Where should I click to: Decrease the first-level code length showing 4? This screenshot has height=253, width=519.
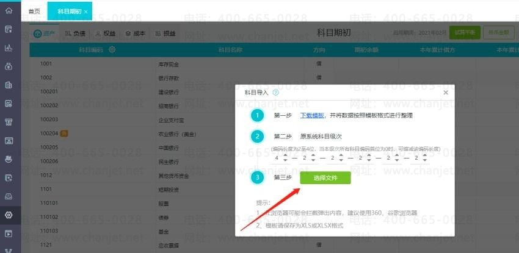coord(285,161)
